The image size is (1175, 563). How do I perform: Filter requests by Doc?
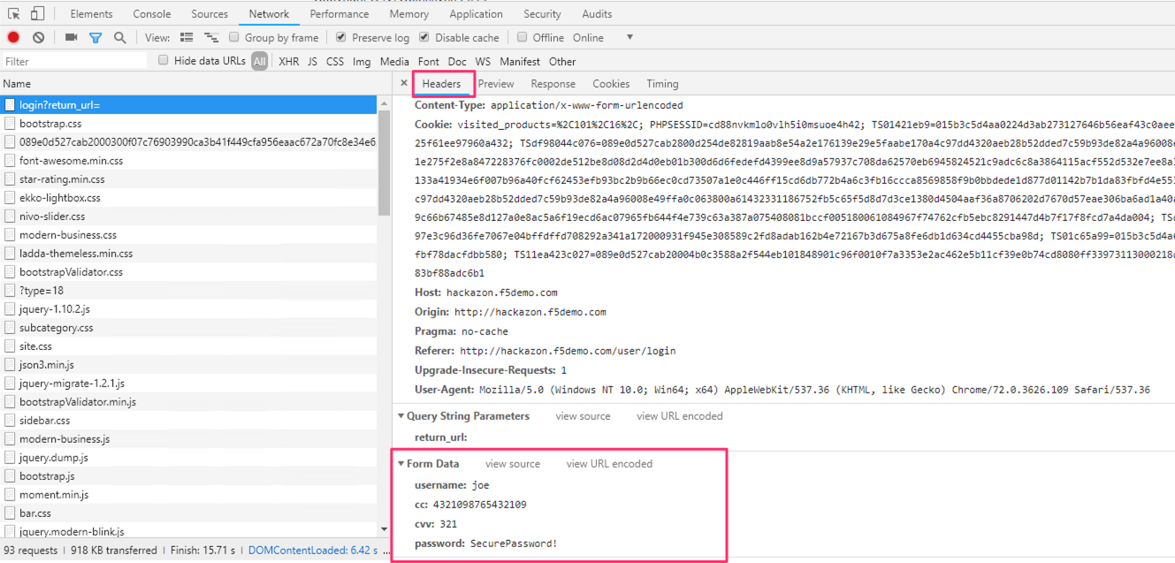(457, 61)
